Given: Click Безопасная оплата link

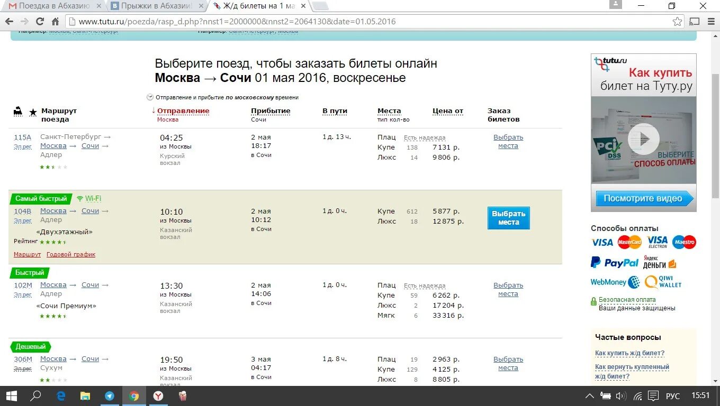Looking at the screenshot, I should click(627, 300).
